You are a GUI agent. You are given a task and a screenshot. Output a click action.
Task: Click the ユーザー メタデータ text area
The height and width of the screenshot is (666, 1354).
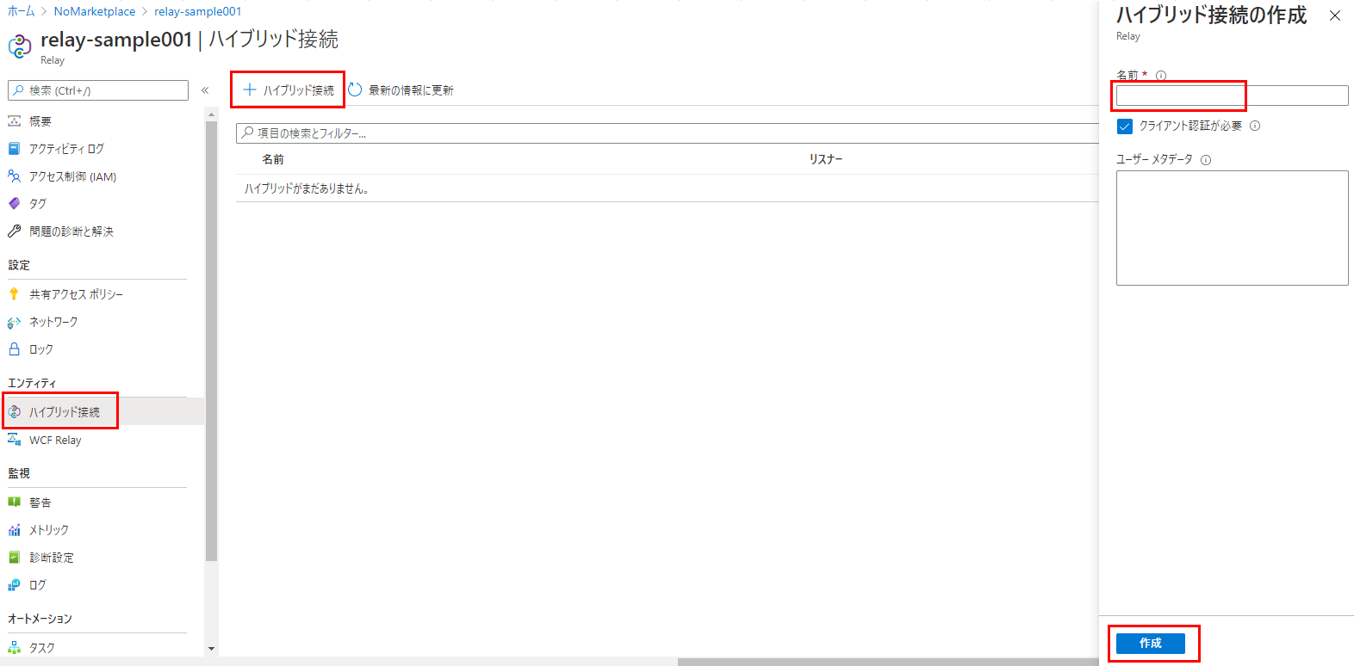point(1232,228)
